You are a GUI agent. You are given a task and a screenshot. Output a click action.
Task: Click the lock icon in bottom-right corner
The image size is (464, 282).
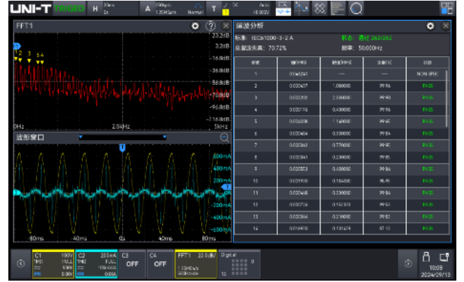pyautogui.click(x=425, y=256)
